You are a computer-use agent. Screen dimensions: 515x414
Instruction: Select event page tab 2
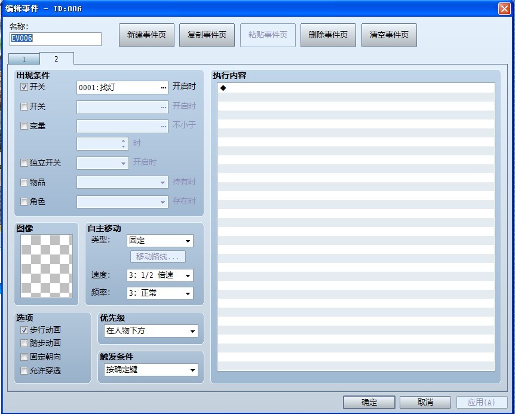(57, 59)
